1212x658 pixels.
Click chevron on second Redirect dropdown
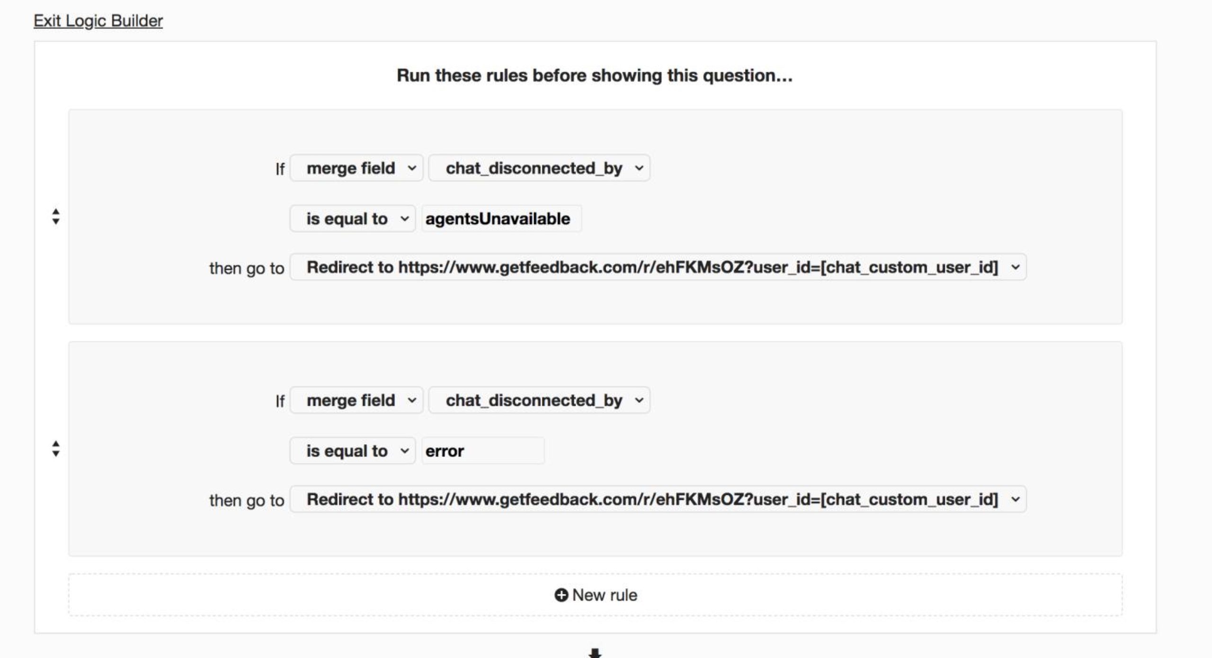[x=1015, y=500]
